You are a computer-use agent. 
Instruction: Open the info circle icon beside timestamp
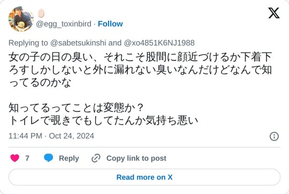click(x=274, y=137)
